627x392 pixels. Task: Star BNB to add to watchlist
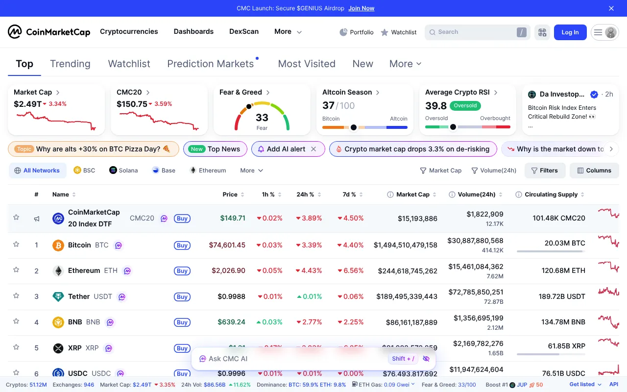point(16,321)
